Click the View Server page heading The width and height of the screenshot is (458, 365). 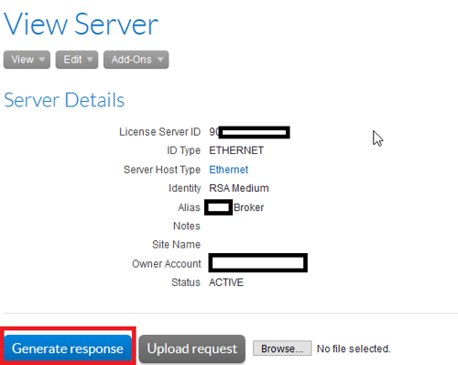[x=81, y=24]
